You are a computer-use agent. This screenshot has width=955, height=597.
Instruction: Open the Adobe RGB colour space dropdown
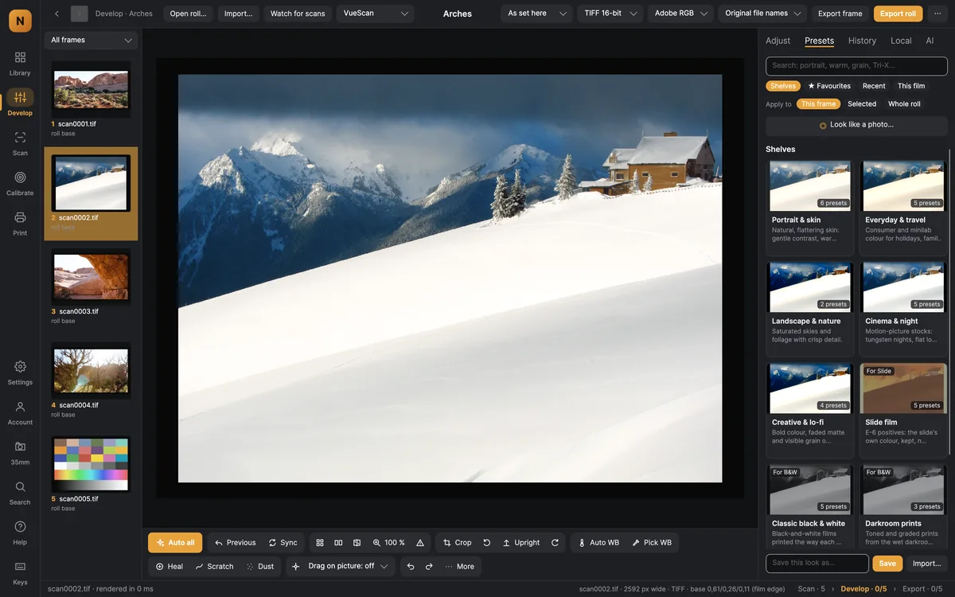coord(680,14)
